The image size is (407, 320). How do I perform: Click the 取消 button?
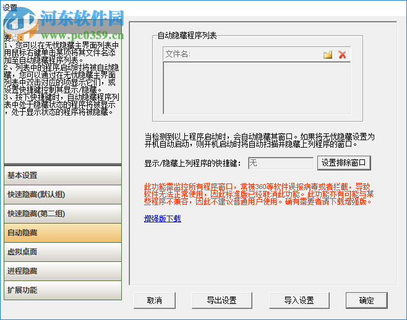point(155,300)
